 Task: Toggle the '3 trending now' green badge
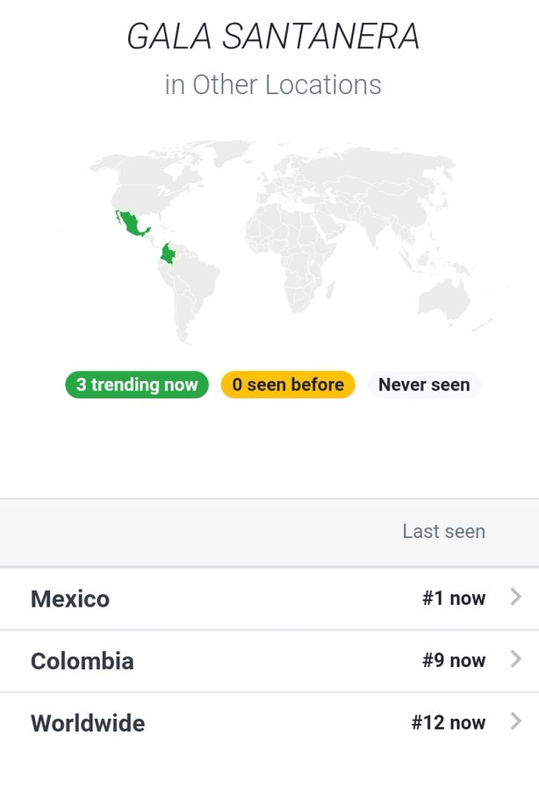137,385
